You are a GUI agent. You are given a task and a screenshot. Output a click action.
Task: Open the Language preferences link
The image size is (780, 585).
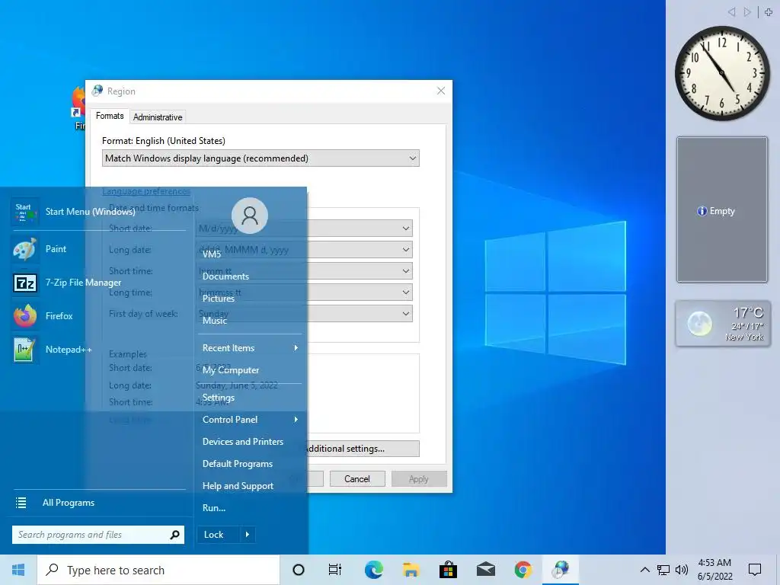pyautogui.click(x=146, y=191)
